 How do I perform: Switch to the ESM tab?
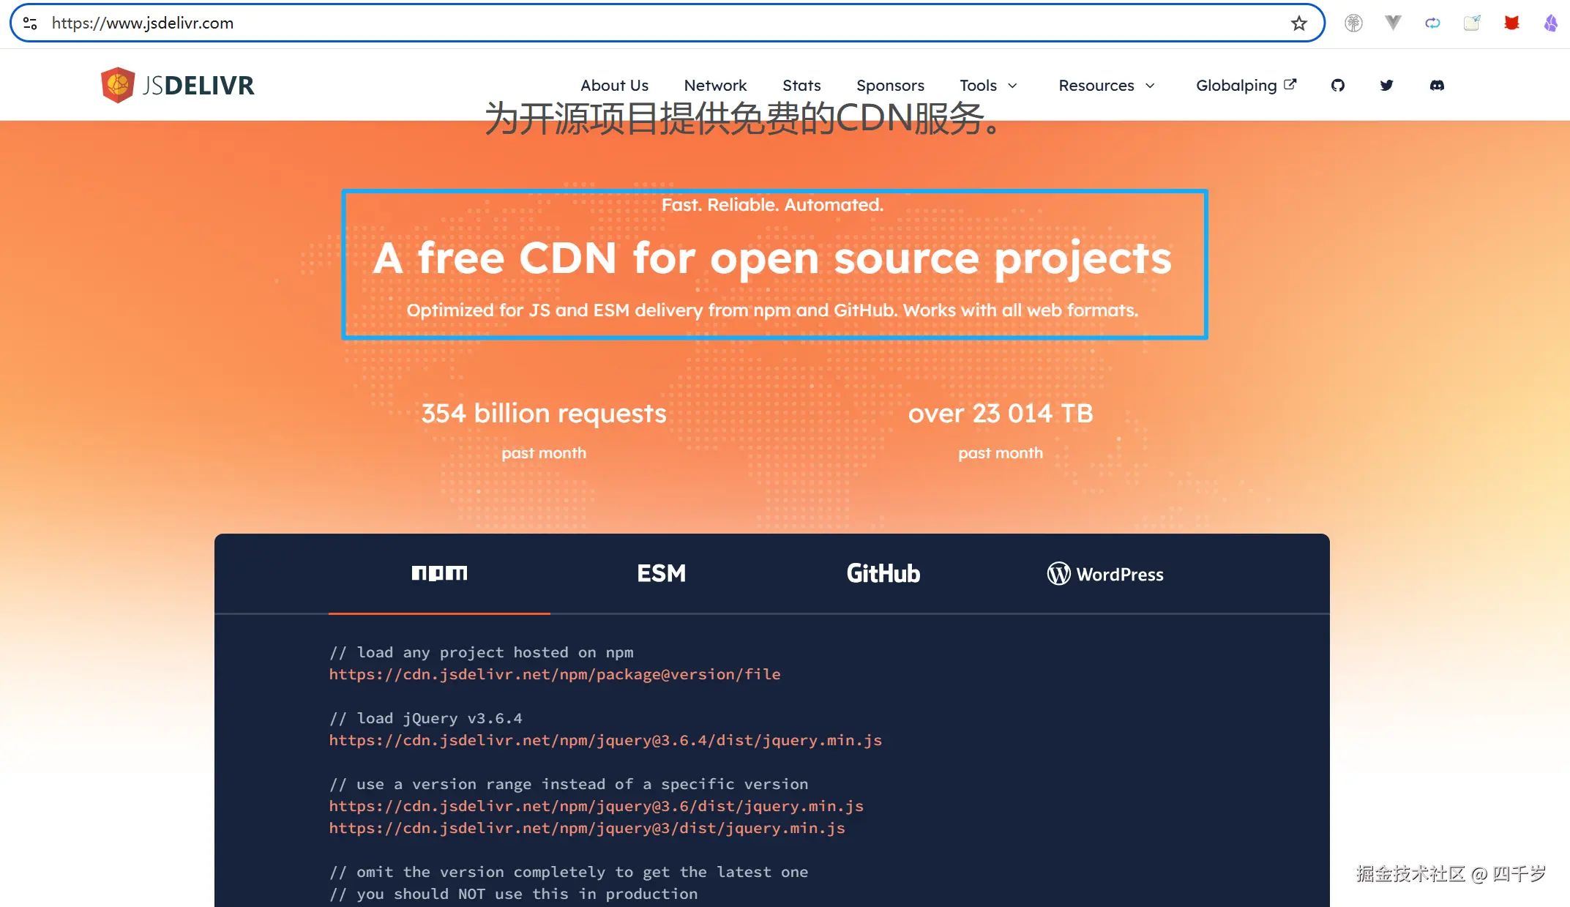coord(661,573)
